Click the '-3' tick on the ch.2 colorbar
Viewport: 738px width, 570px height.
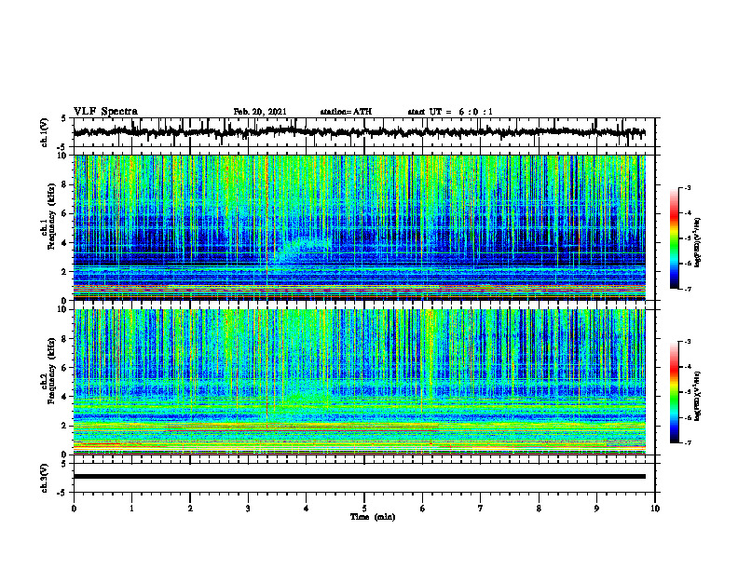688,342
